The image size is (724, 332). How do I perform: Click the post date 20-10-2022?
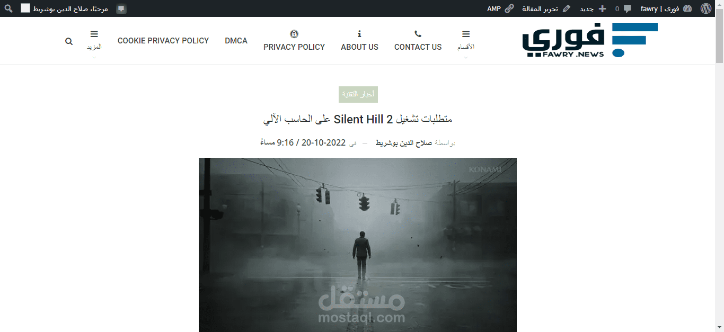(x=323, y=142)
